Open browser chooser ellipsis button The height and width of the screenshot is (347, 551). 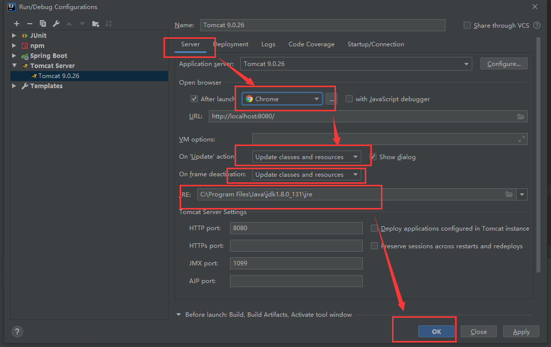pyautogui.click(x=332, y=99)
